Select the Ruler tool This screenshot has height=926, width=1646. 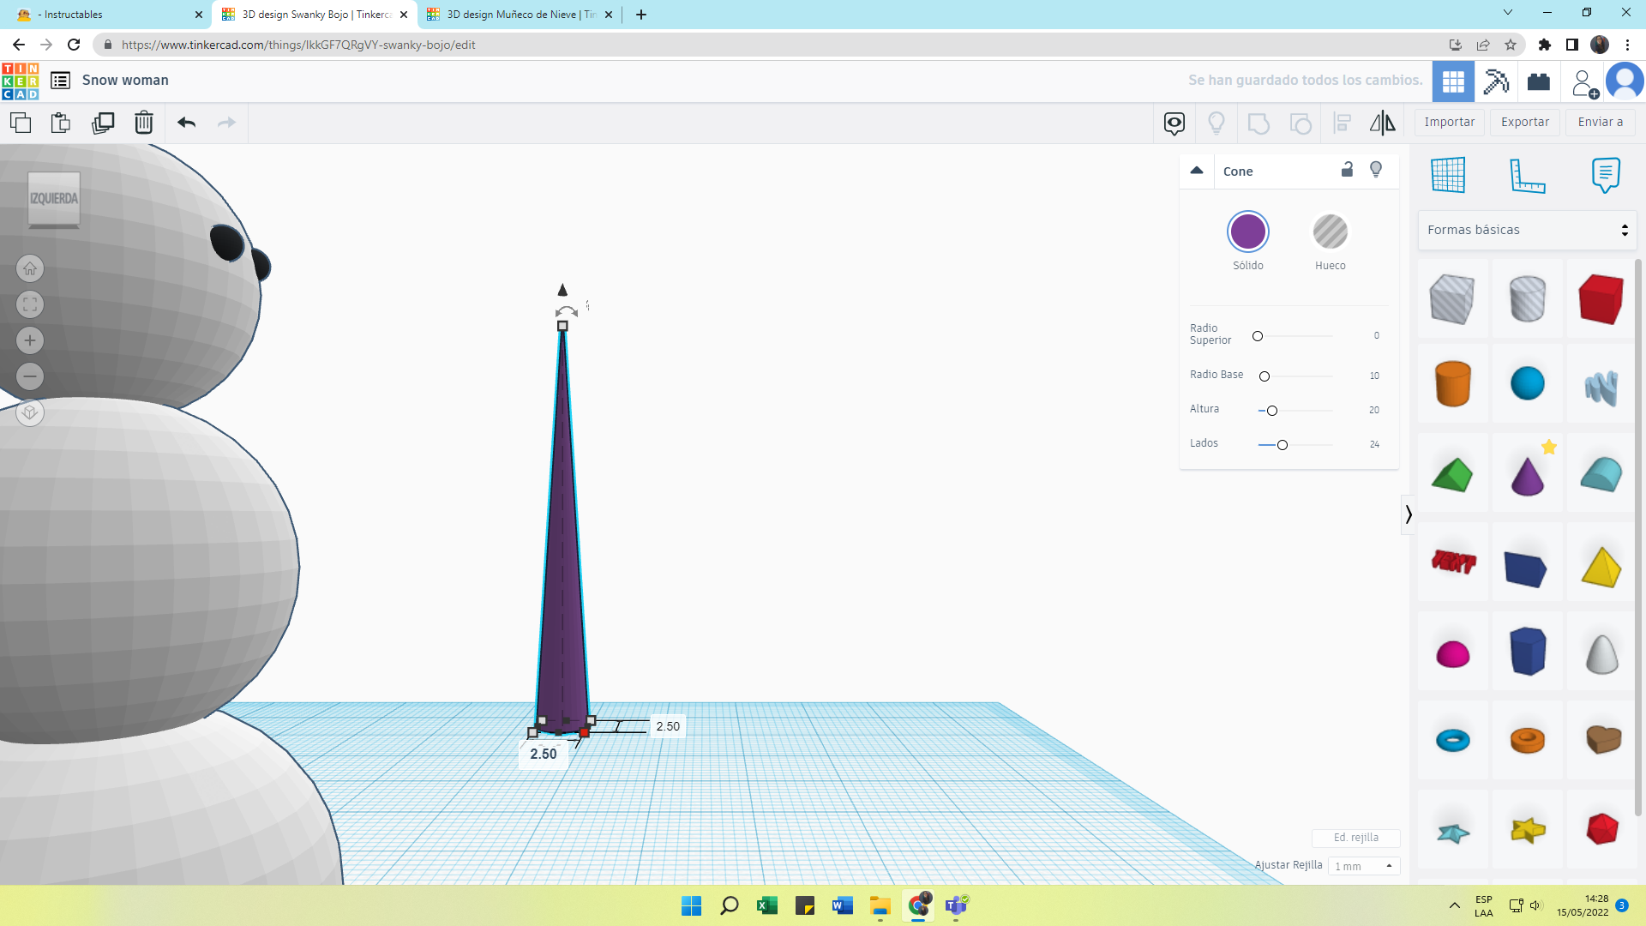pos(1527,175)
